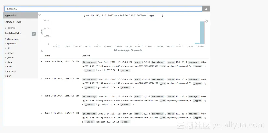268x133 pixels.
Task: Open the Auto interval dropdown
Action: pyautogui.click(x=155, y=16)
